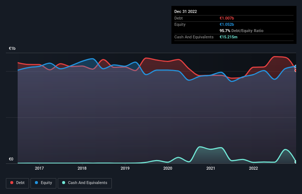Select the red Debt end-point marker on chart

(296, 71)
